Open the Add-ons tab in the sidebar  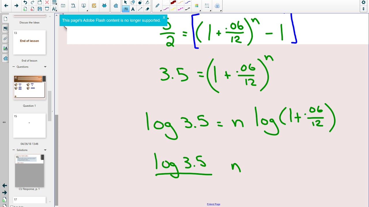[x=5, y=58]
